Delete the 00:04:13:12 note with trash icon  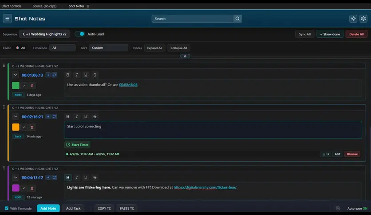click(32, 188)
